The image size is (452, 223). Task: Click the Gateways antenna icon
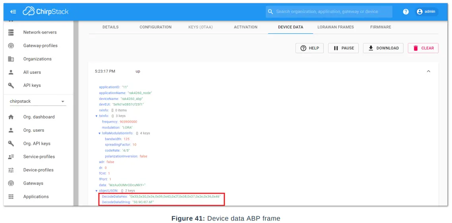point(11,183)
